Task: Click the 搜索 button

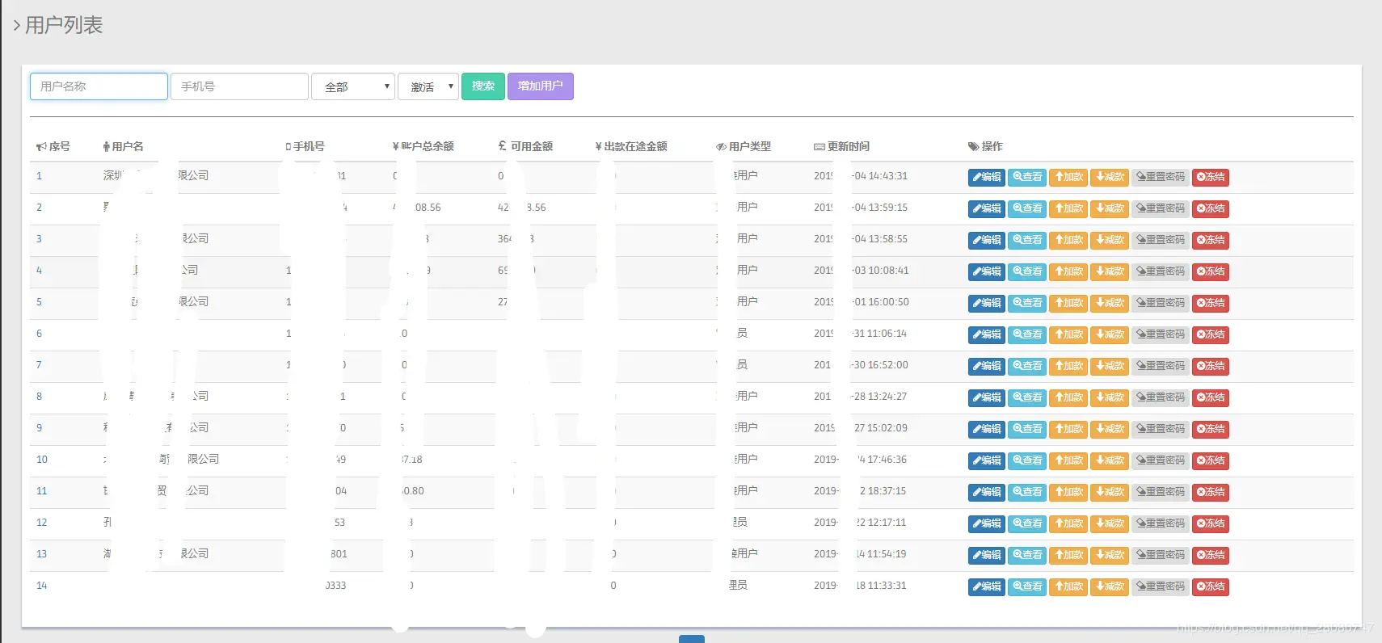Action: (483, 86)
